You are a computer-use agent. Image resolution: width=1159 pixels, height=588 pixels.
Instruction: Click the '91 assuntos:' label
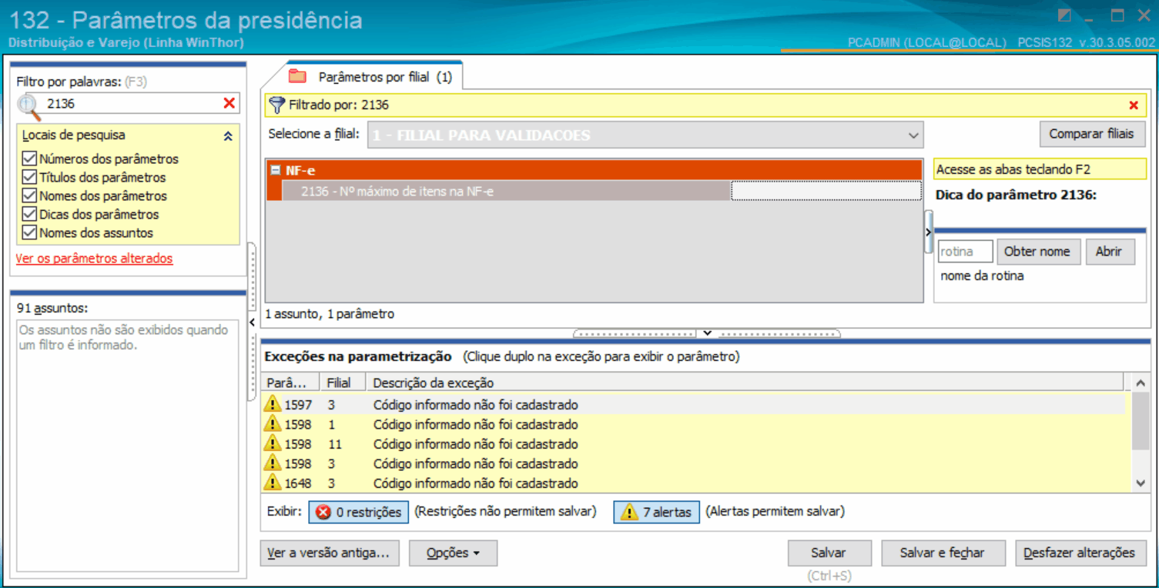click(52, 308)
